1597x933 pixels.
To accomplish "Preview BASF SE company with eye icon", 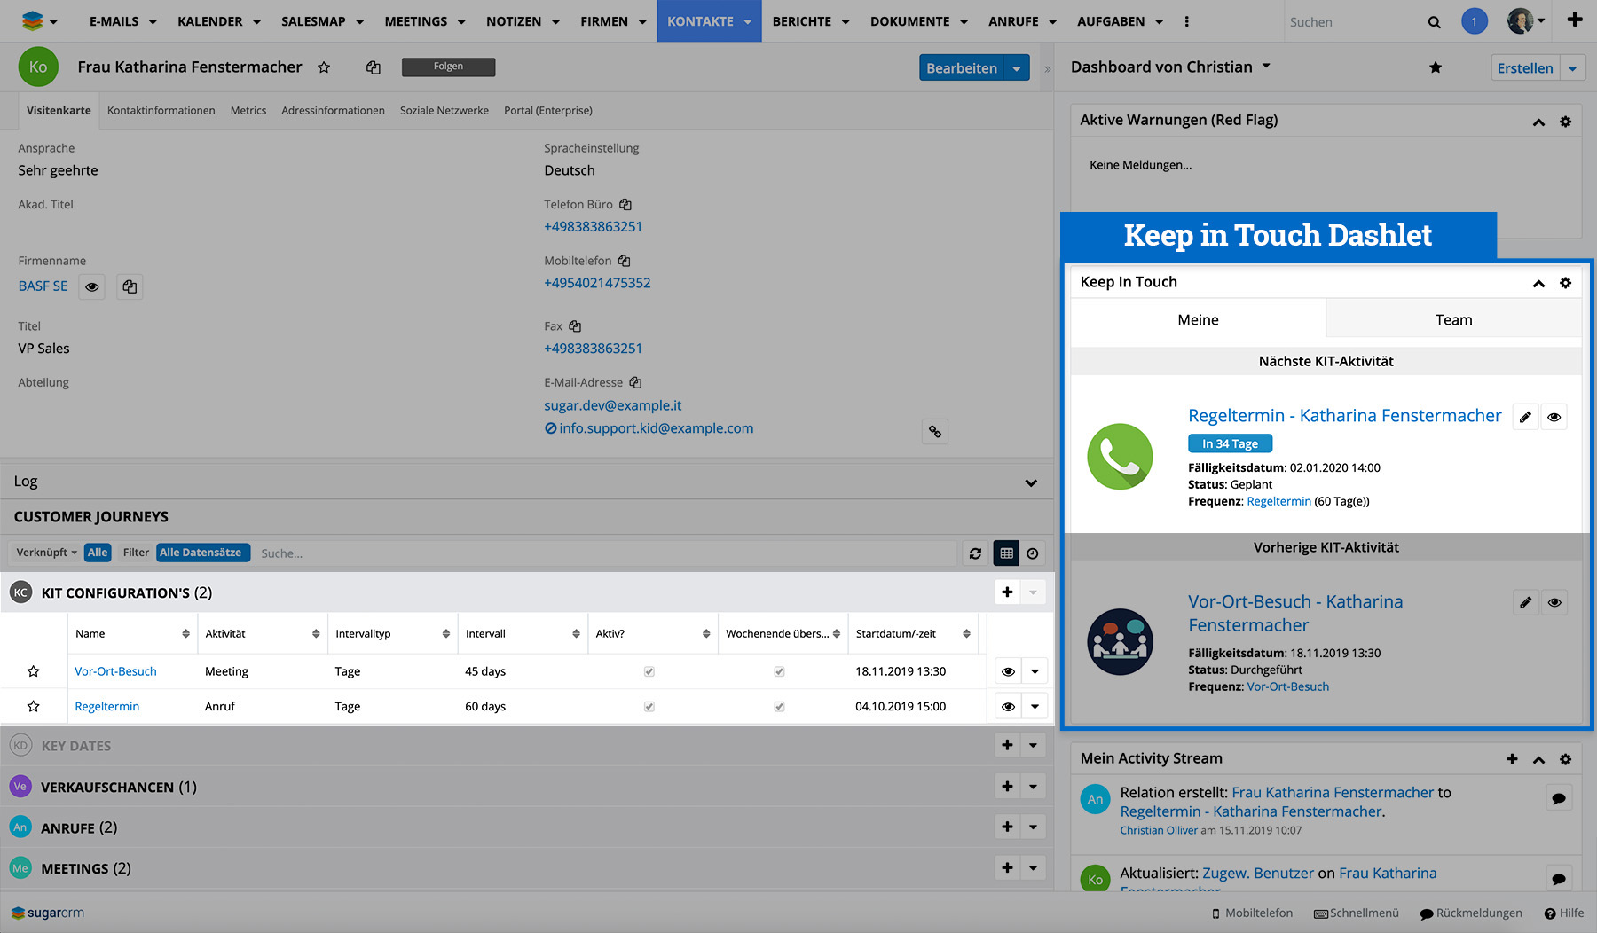I will pyautogui.click(x=92, y=286).
